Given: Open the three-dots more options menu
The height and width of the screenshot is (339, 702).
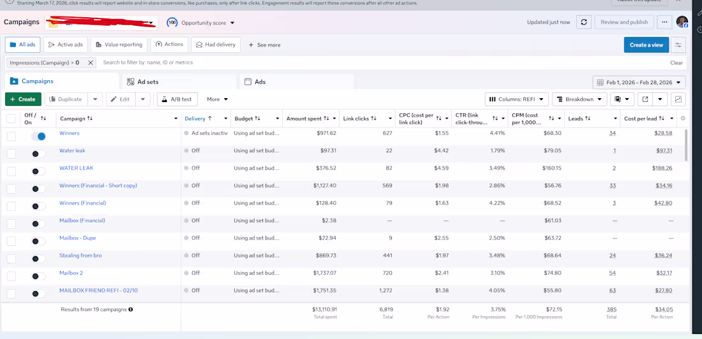Looking at the screenshot, I should click(664, 22).
